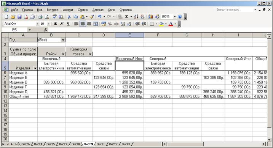Apply the red font color button
The width and height of the screenshot is (273, 148).
pos(171,24)
